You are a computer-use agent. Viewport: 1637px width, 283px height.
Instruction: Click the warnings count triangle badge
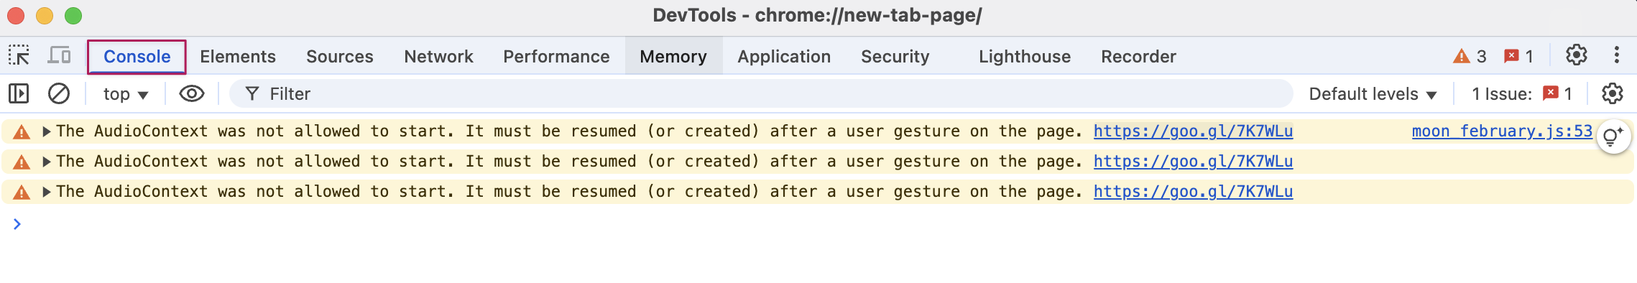click(x=1470, y=56)
